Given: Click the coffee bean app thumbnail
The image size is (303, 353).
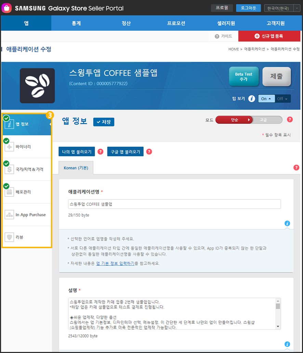Looking at the screenshot, I should point(37,86).
